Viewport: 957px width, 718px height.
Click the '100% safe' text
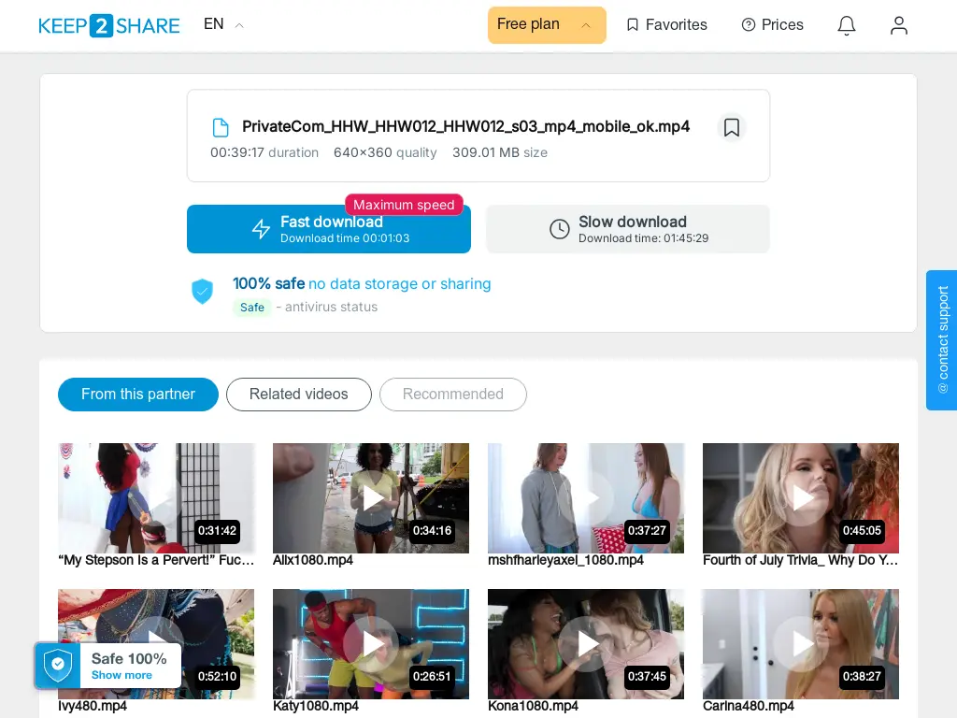268,283
